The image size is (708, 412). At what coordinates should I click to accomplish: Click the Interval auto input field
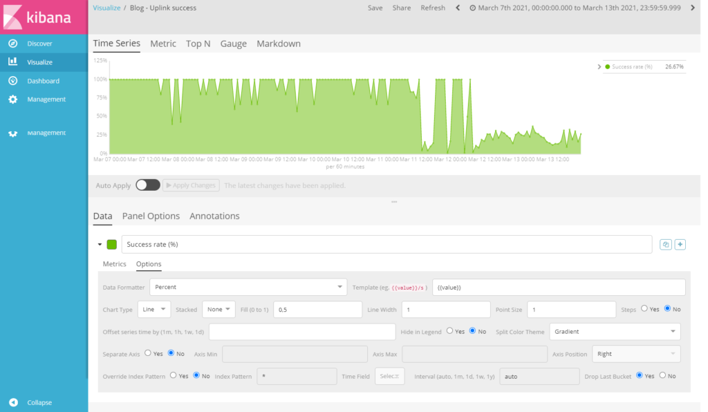[x=539, y=376]
